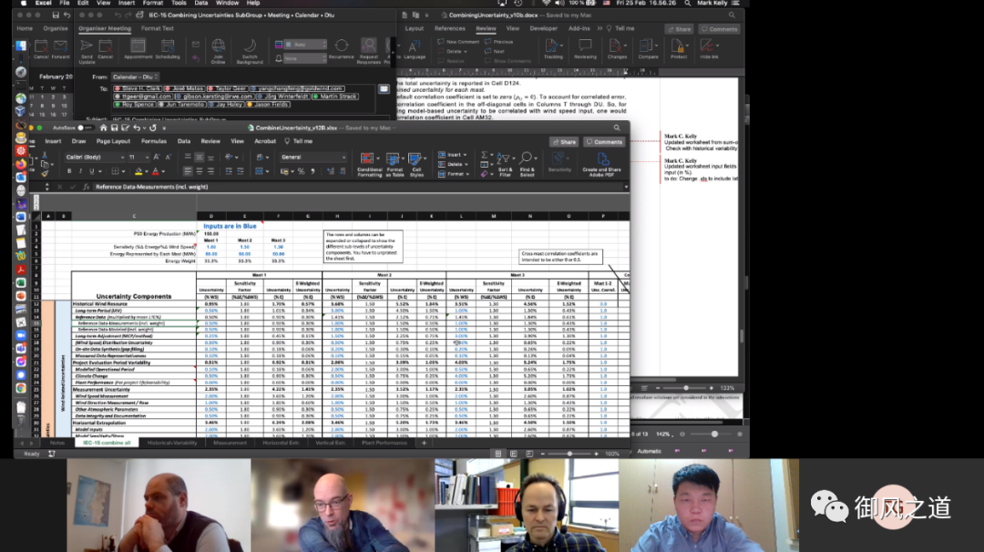Toggle Italic formatting in Excel ribbon

coord(80,171)
